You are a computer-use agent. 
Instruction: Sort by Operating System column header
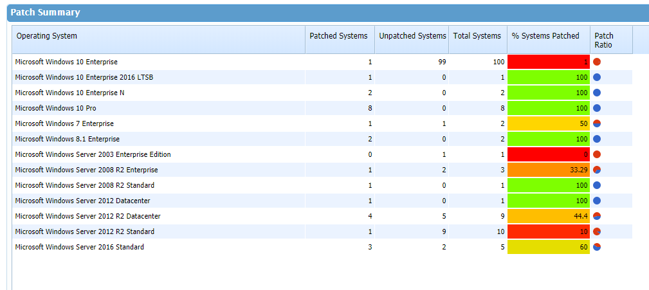(x=158, y=40)
